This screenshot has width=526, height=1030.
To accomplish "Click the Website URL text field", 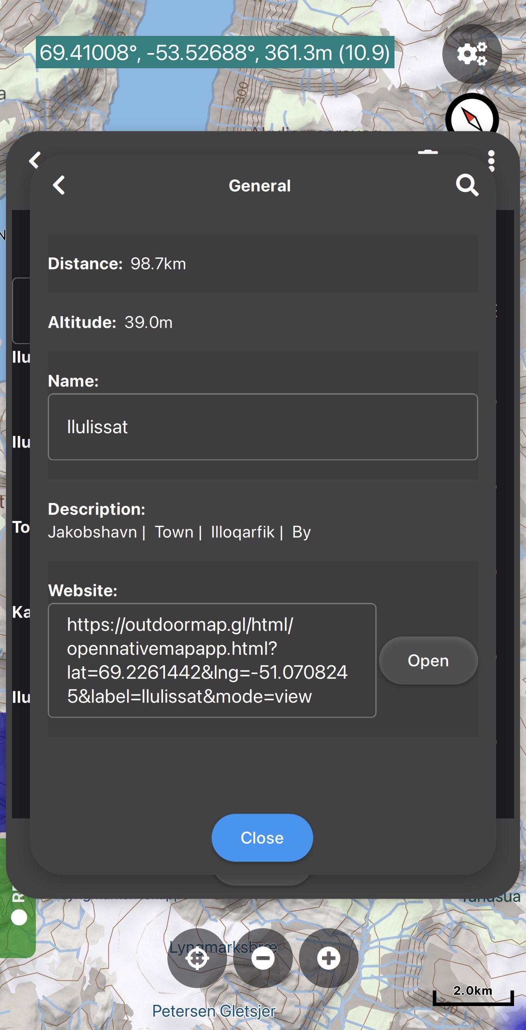I will 212,660.
